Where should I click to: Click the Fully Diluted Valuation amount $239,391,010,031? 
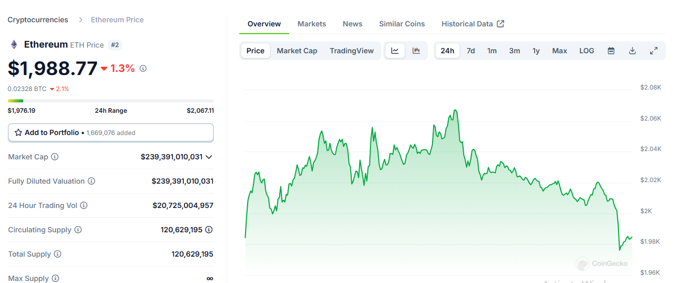(182, 181)
